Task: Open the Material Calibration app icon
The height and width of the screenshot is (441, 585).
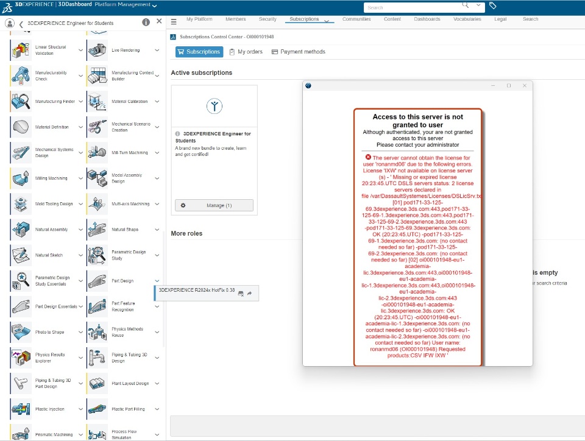Action: point(97,101)
